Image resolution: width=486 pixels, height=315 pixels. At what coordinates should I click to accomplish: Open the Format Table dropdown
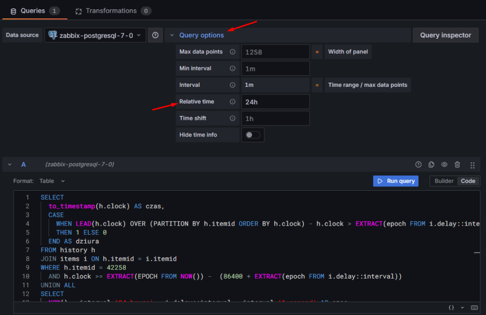(x=52, y=181)
